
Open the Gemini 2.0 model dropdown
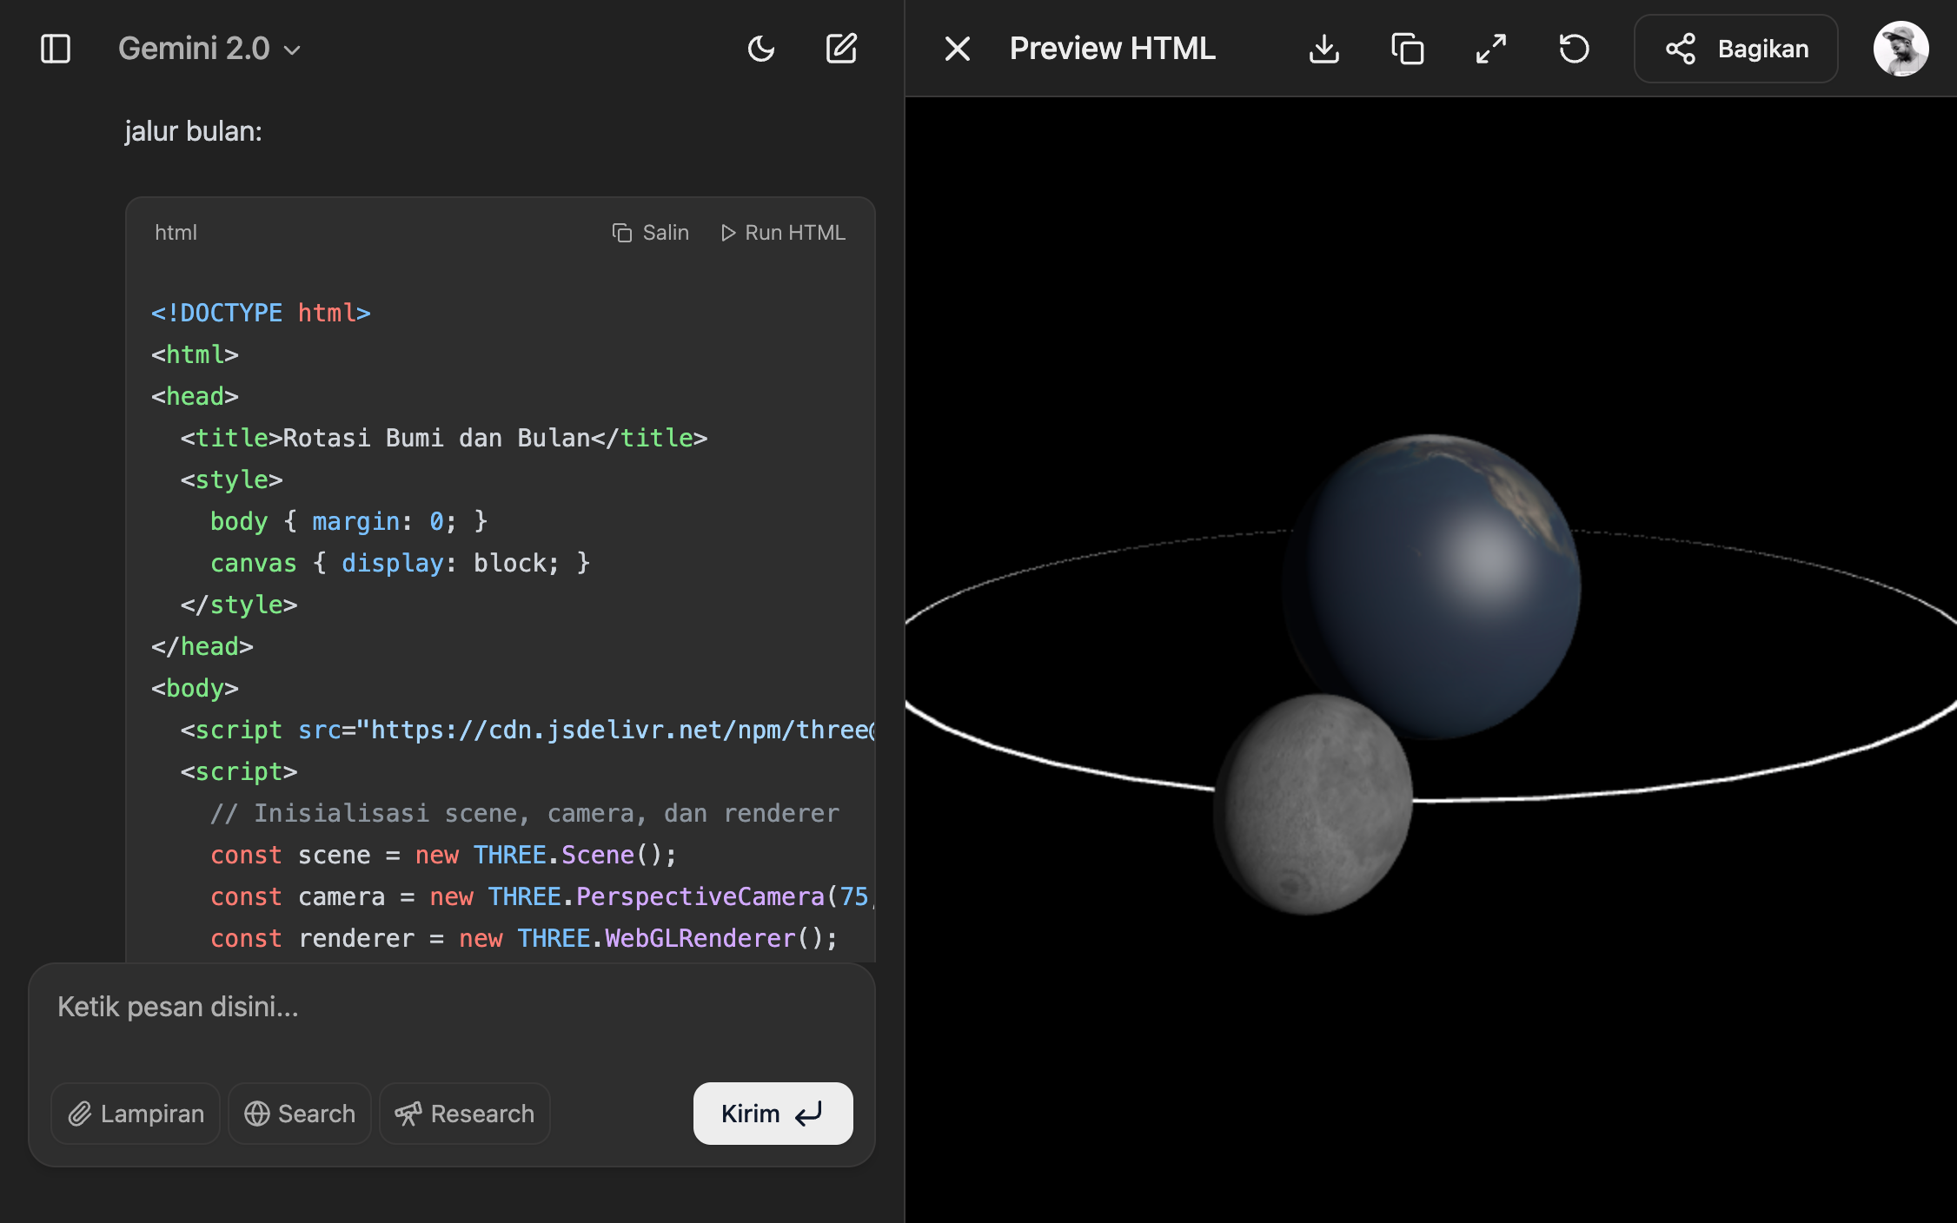coord(209,49)
